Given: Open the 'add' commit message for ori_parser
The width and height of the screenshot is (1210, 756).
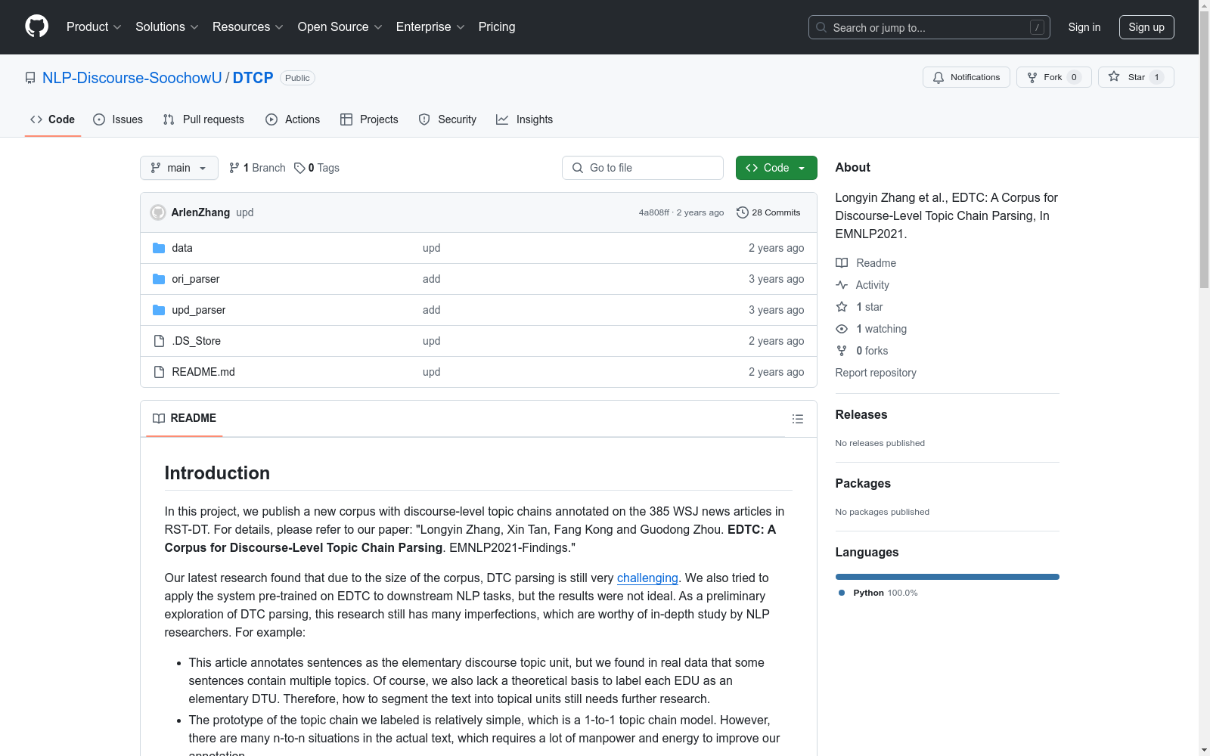Looking at the screenshot, I should click(x=432, y=279).
